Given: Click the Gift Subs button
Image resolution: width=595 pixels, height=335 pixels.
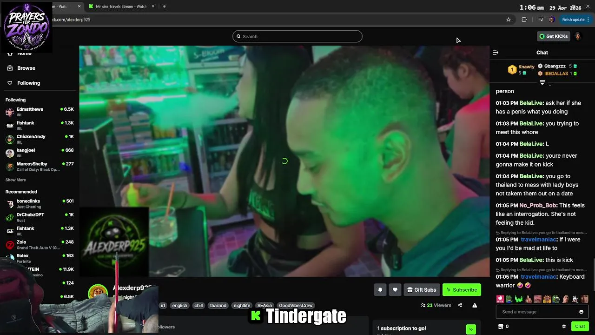Looking at the screenshot, I should [x=422, y=290].
